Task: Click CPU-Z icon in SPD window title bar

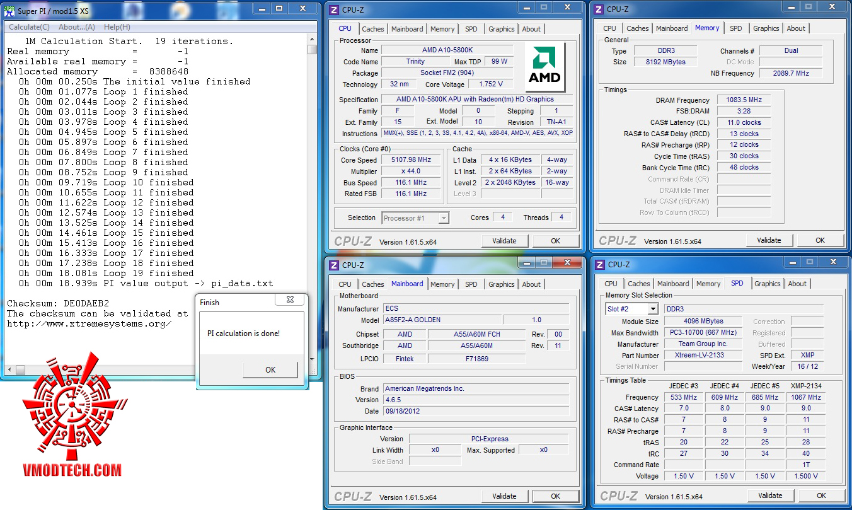Action: (x=599, y=265)
